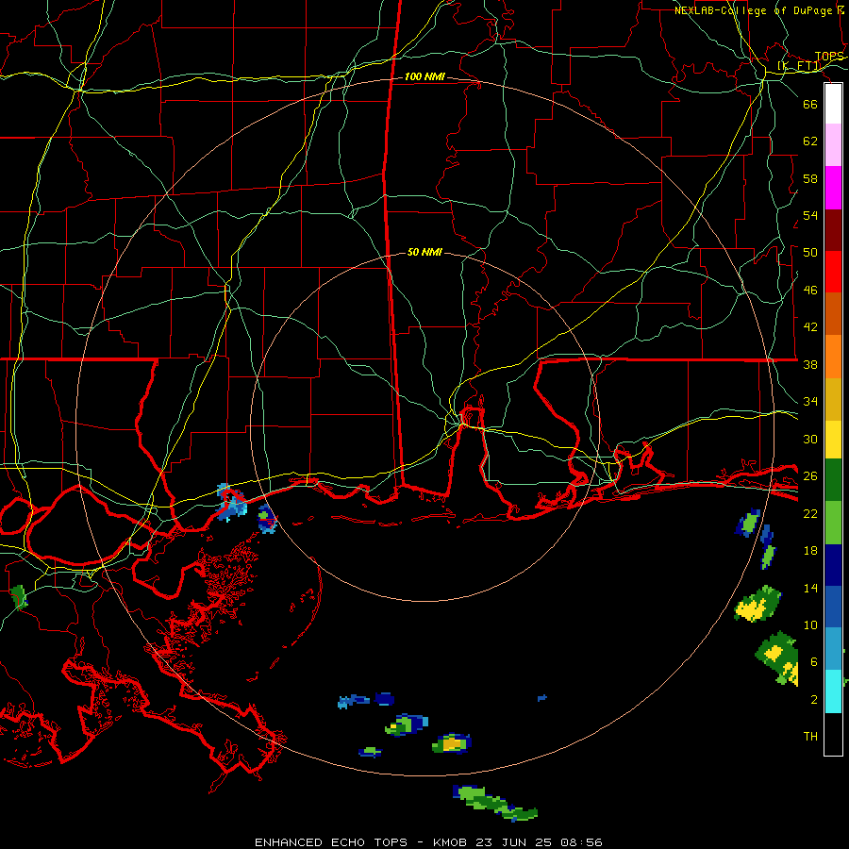The image size is (849, 849).
Task: Click the "38" value on the legend
Action: [x=810, y=365]
